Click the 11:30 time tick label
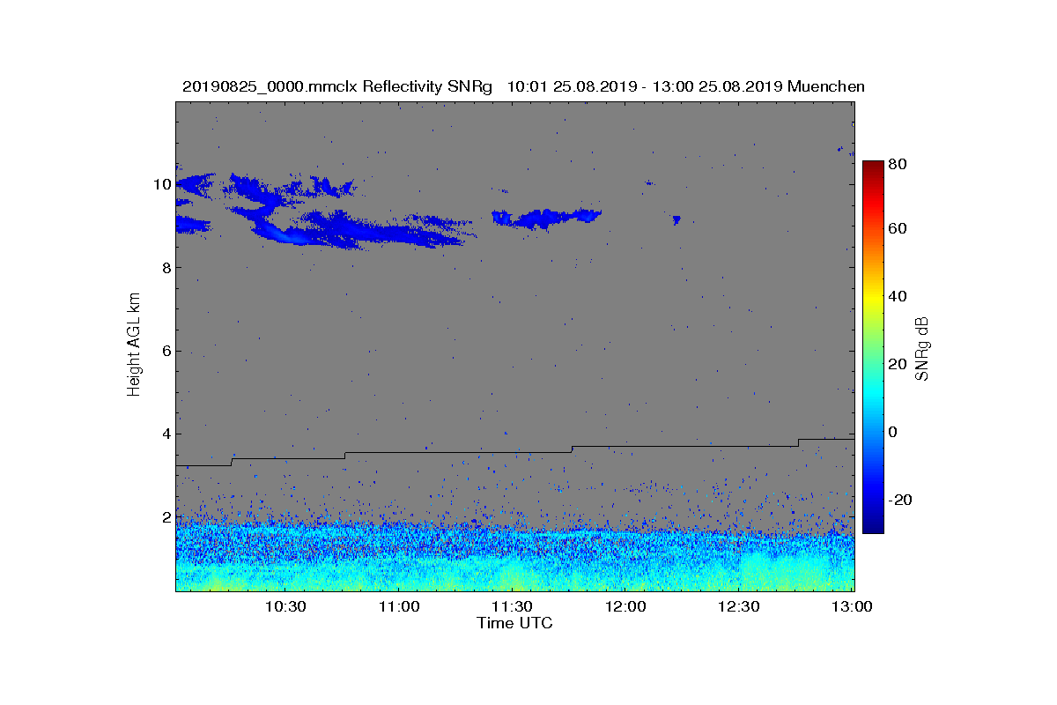This screenshot has width=1057, height=705. (512, 607)
